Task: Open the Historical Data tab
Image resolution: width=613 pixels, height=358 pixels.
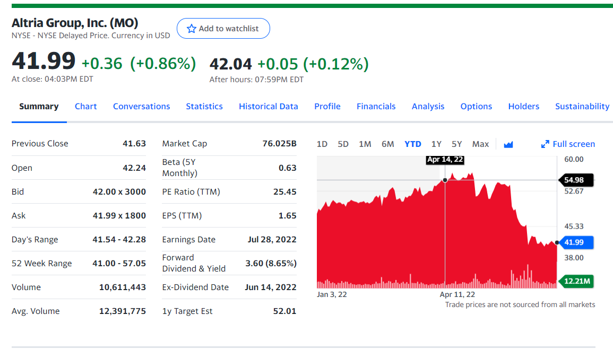Action: (x=268, y=106)
